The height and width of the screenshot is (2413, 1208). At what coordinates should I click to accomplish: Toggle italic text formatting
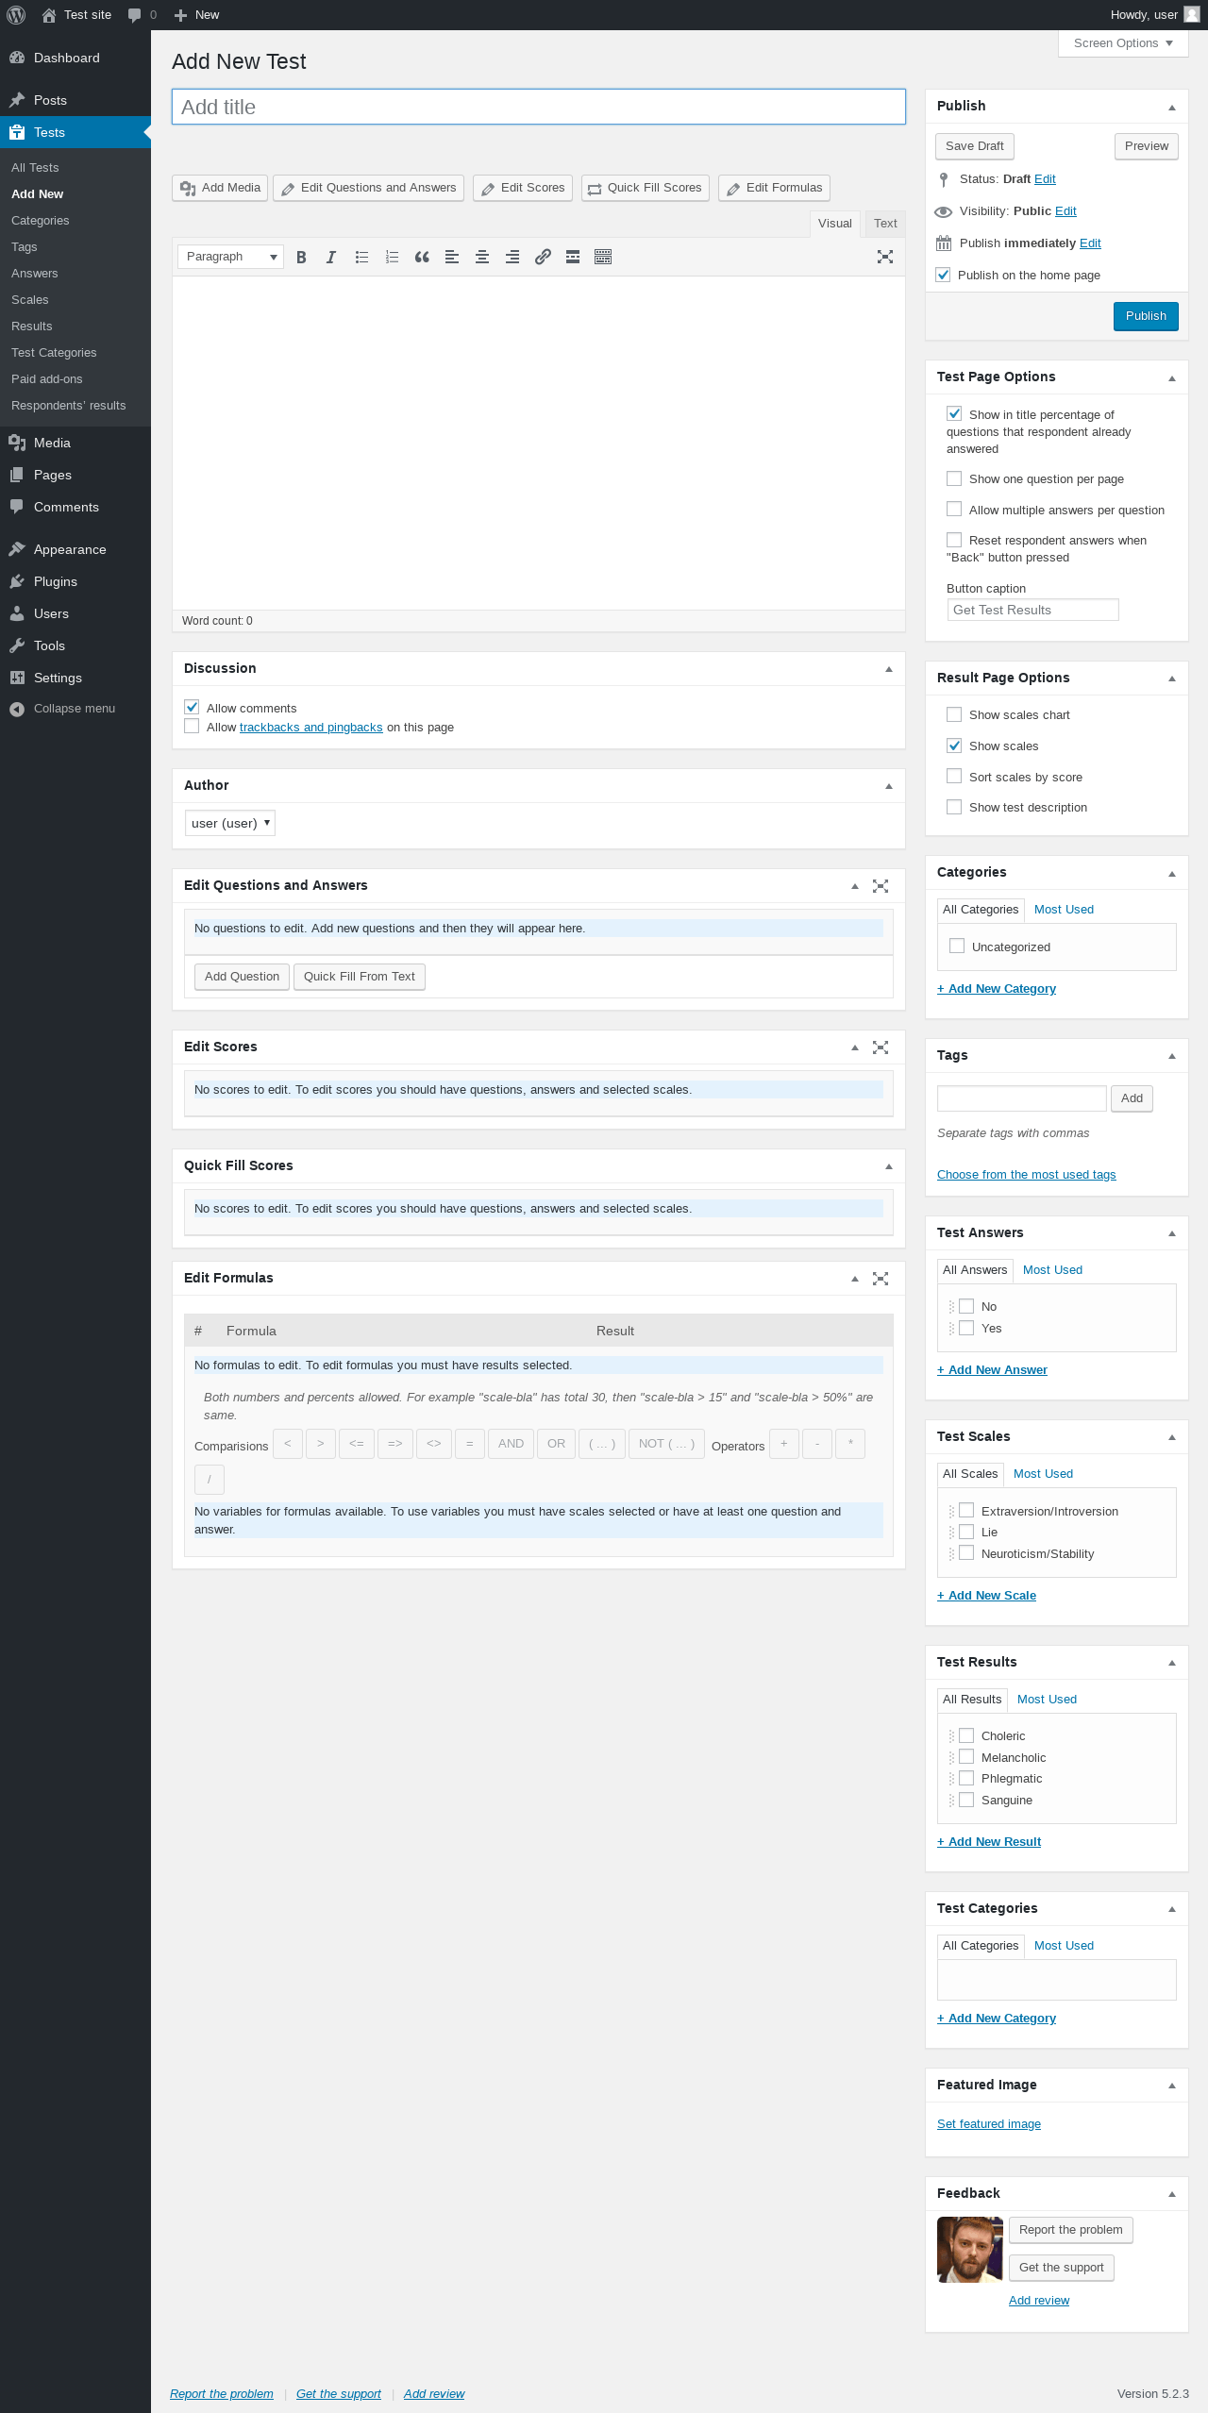point(331,257)
